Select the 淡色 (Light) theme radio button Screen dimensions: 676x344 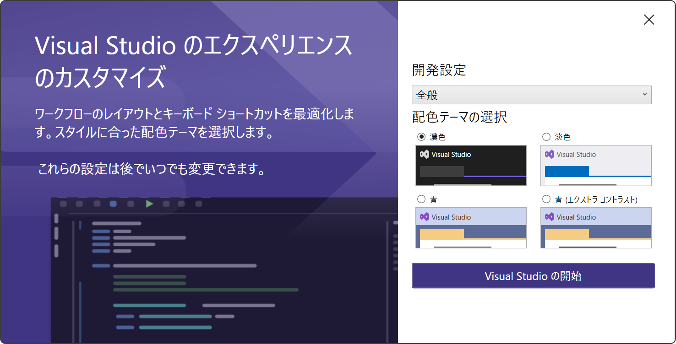[546, 137]
